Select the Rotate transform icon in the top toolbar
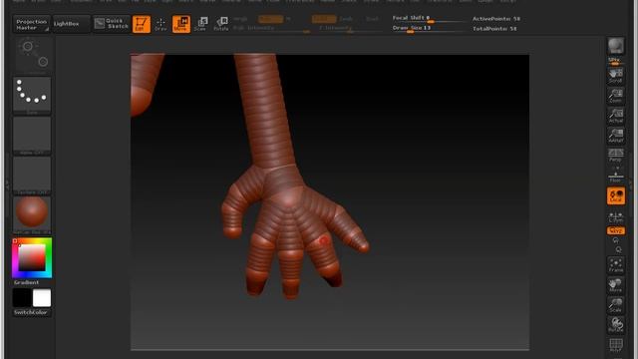The image size is (638, 359). click(221, 24)
